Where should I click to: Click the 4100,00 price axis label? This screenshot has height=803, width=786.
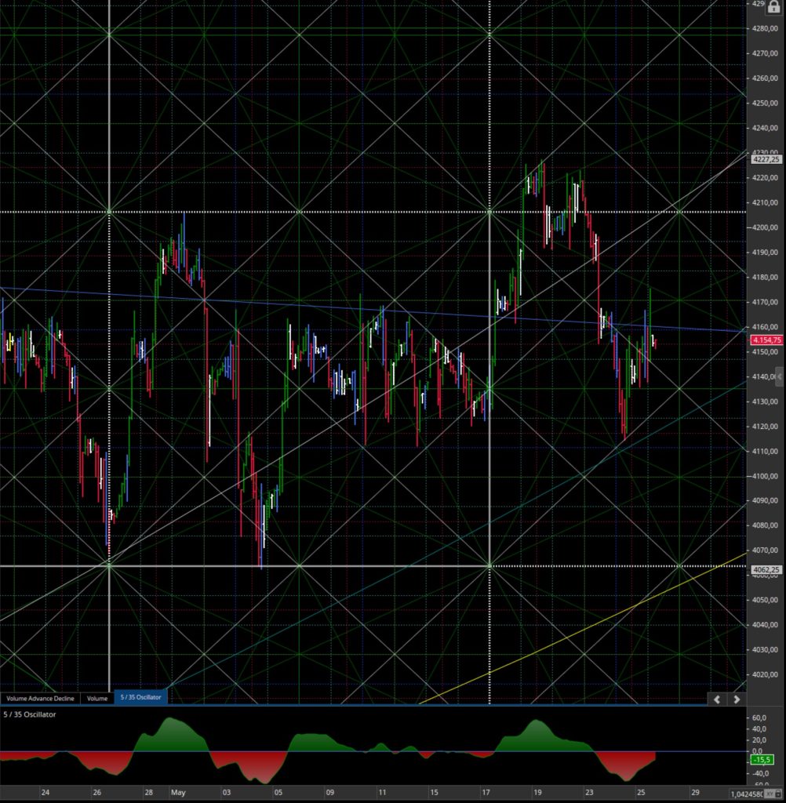pos(765,476)
